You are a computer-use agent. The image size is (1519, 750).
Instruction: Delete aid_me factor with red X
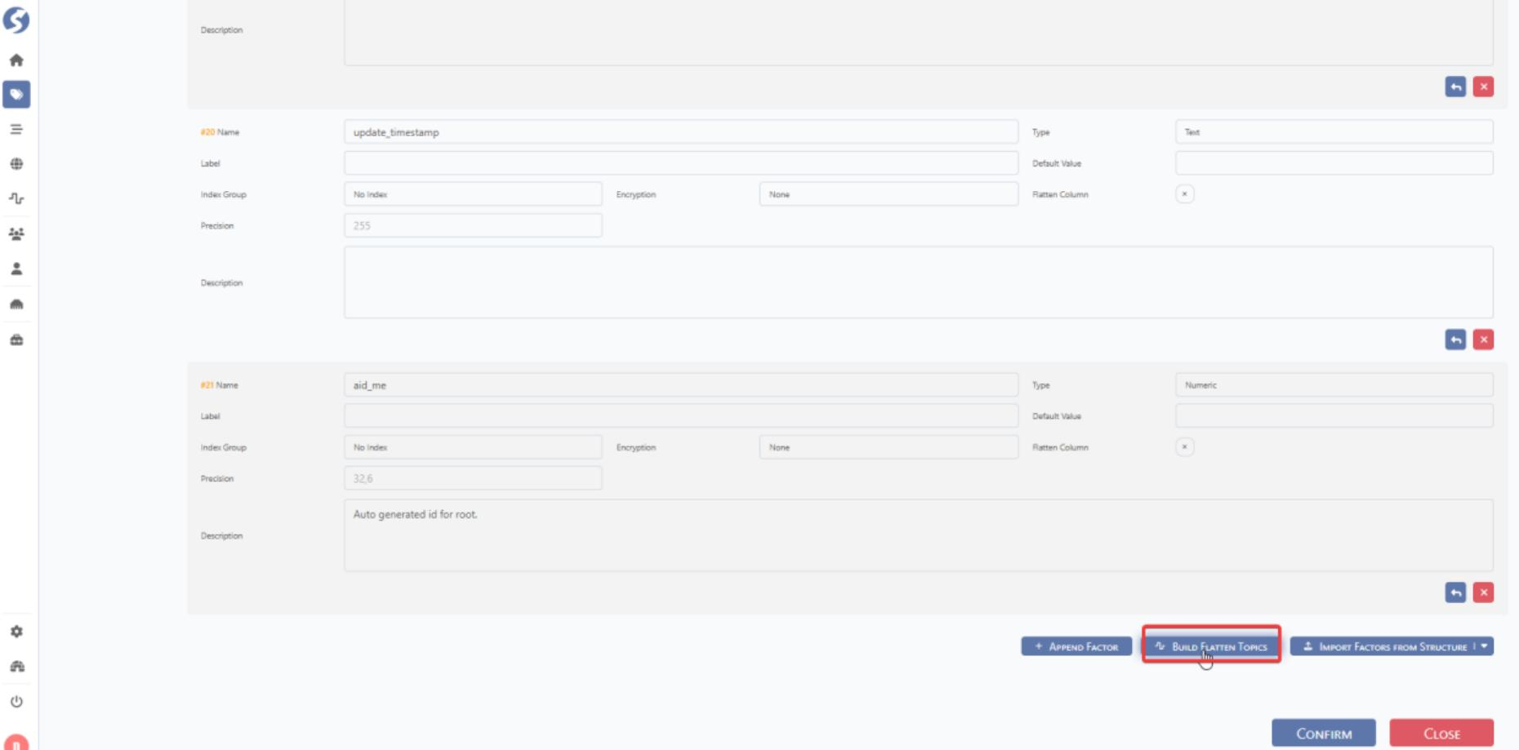[x=1484, y=592]
